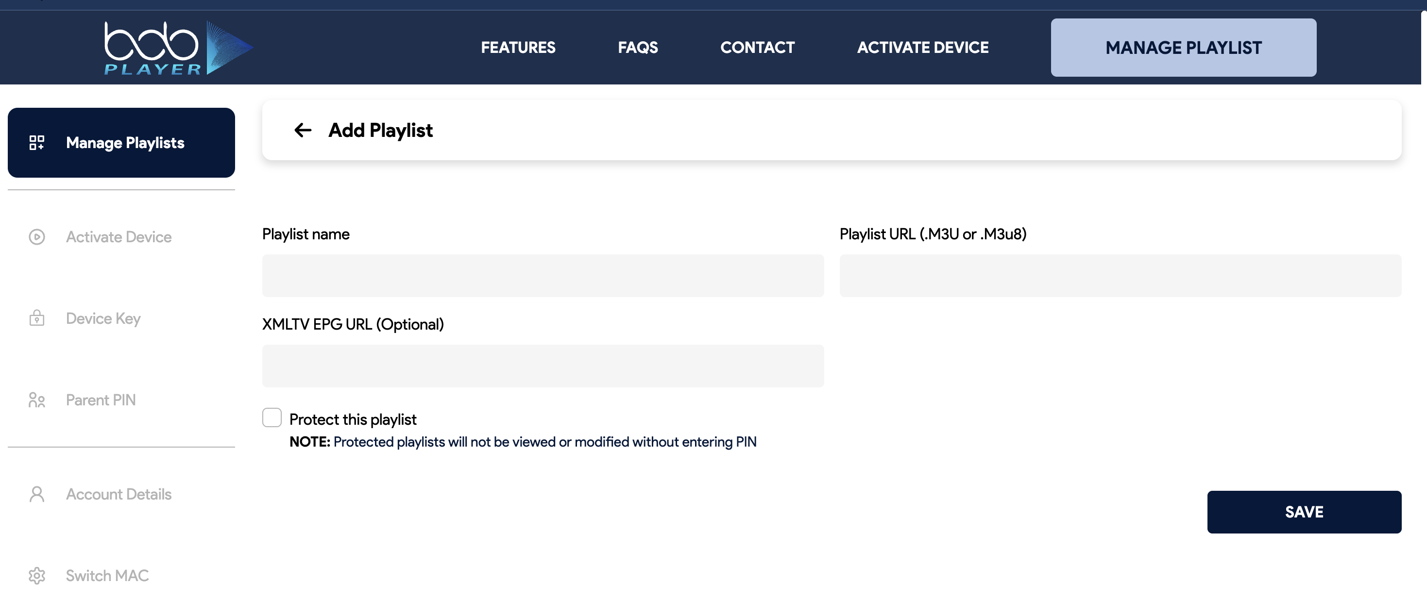Enable the Protect this playlist checkbox
This screenshot has height=600, width=1427.
(272, 417)
